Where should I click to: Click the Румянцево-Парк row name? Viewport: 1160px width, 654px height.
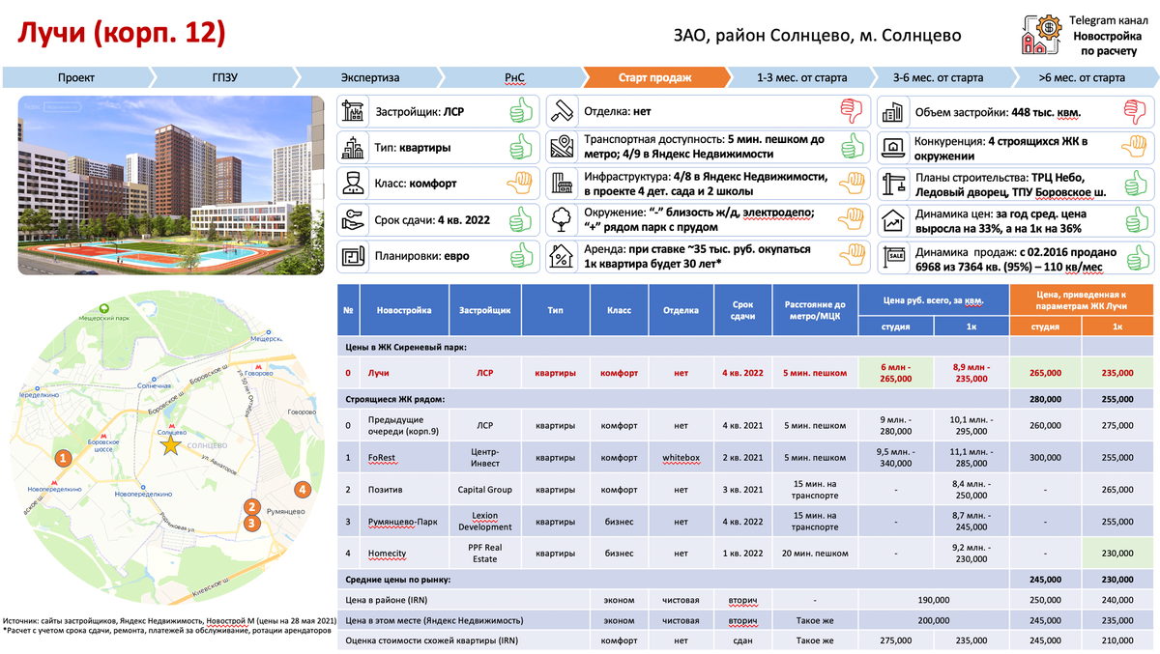click(403, 522)
